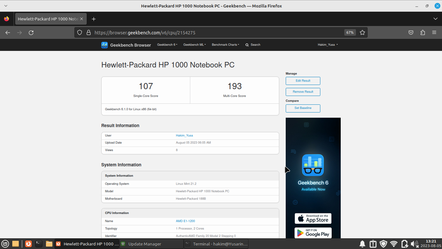Select the single-core score 107
Image resolution: width=442 pixels, height=249 pixels.
click(146, 86)
